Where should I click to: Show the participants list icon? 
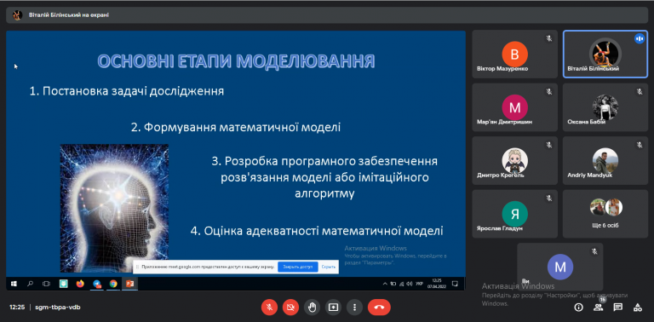[x=599, y=308]
